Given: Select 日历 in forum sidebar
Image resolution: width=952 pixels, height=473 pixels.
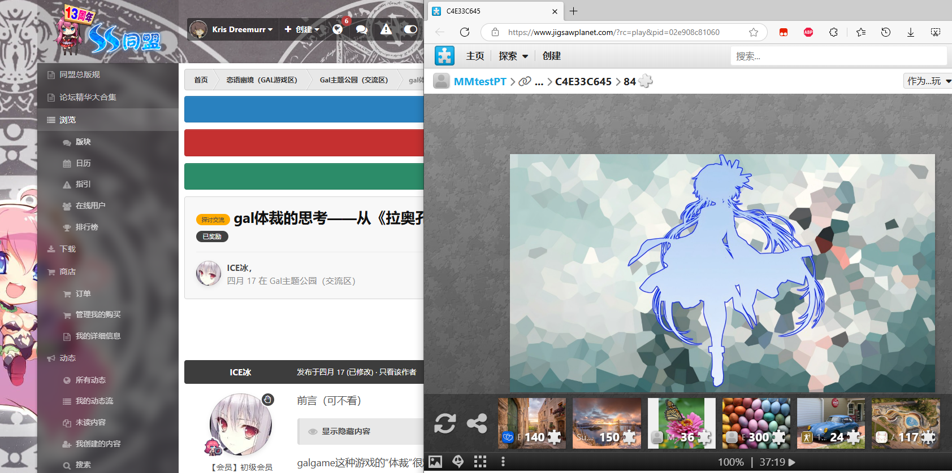Looking at the screenshot, I should 83,163.
